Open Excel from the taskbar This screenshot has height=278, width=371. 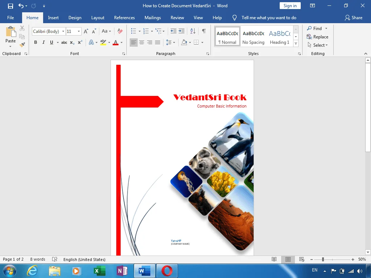click(x=100, y=271)
